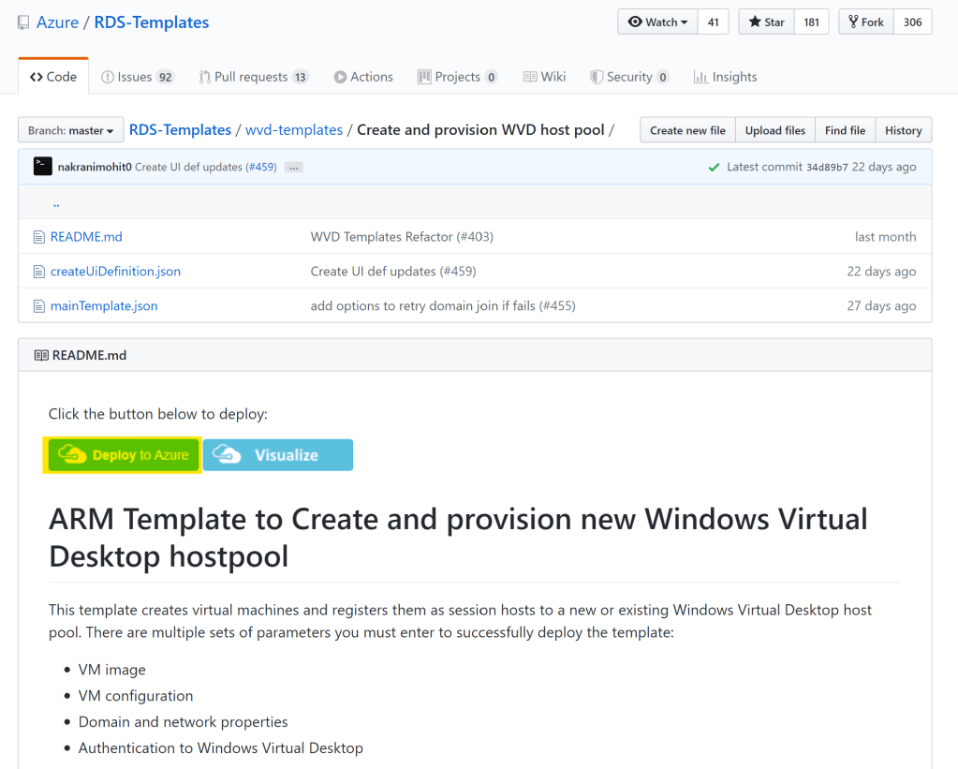Switch to the Issues tab

[x=138, y=77]
